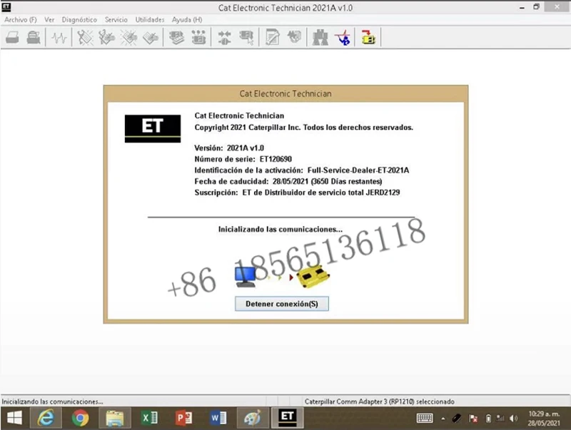Open the Ver menu
This screenshot has height=430, width=571.
49,20
